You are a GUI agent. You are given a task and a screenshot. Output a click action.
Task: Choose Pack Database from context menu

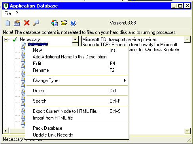click(x=78, y=128)
